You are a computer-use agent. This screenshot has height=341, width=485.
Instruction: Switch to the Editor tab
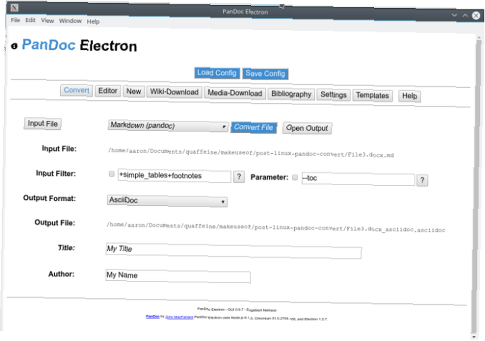[108, 91]
